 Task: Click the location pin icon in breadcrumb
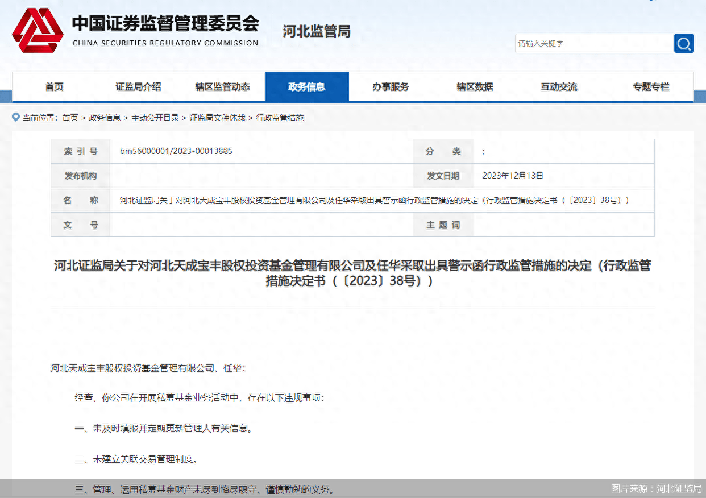(16, 117)
